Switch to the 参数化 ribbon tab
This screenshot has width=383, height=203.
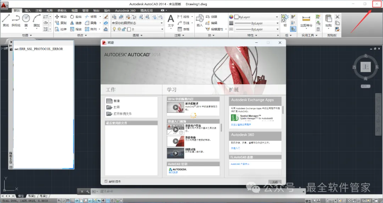[x=62, y=11]
